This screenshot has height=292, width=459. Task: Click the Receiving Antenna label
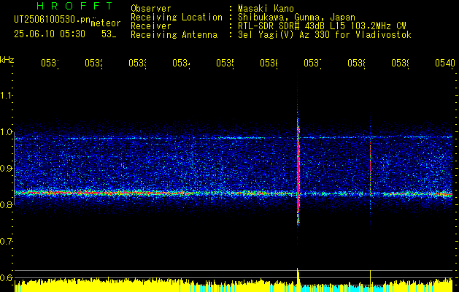click(174, 35)
